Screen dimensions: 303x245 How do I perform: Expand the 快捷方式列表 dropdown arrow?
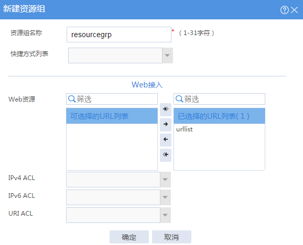pyautogui.click(x=167, y=55)
